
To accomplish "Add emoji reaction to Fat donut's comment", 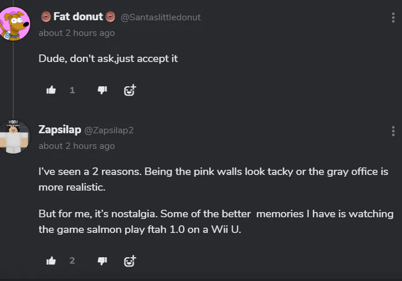I will [130, 90].
